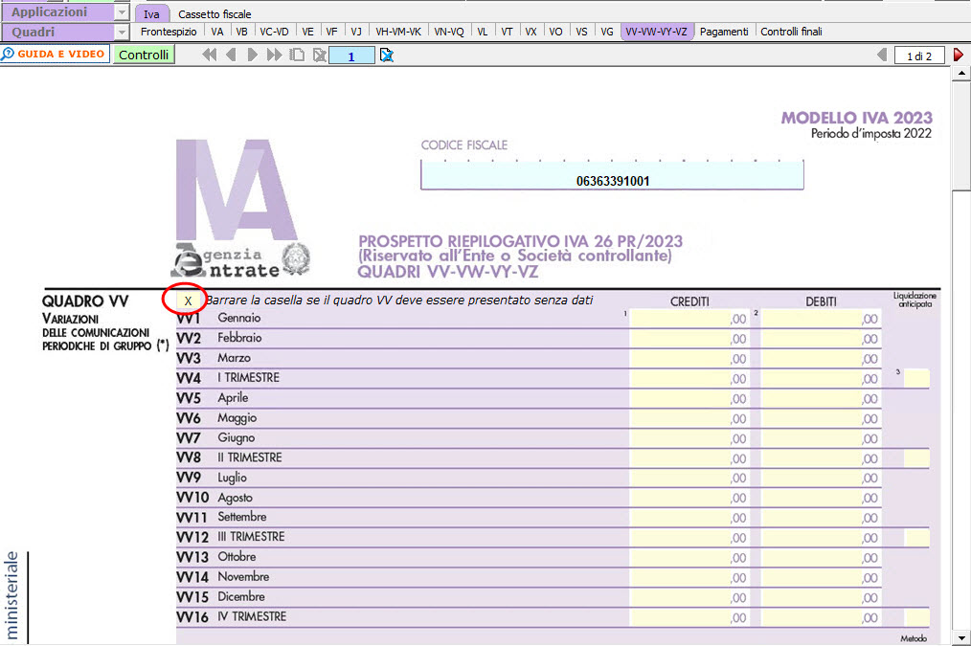Screen dimensions: 971x646
Task: Open the Quadri dropdown arrow
Action: pyautogui.click(x=122, y=32)
